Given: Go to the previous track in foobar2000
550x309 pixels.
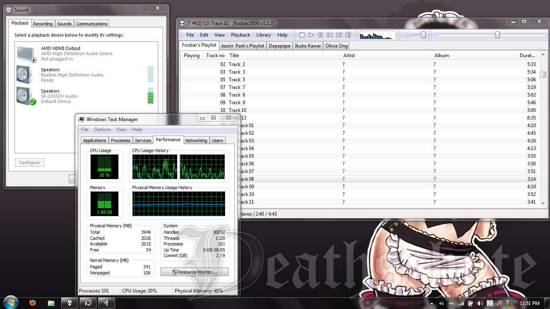Looking at the screenshot, I should pyautogui.click(x=330, y=35).
